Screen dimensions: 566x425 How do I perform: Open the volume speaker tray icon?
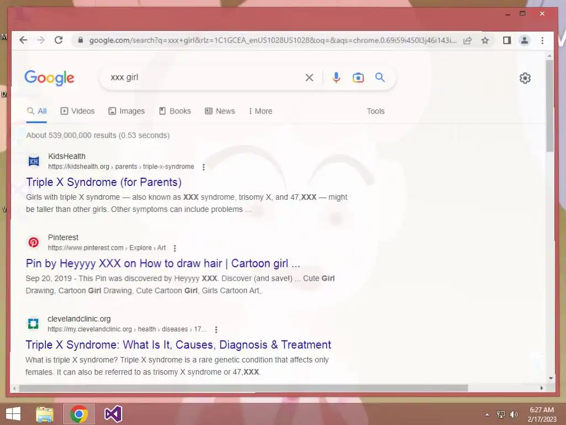pos(513,414)
